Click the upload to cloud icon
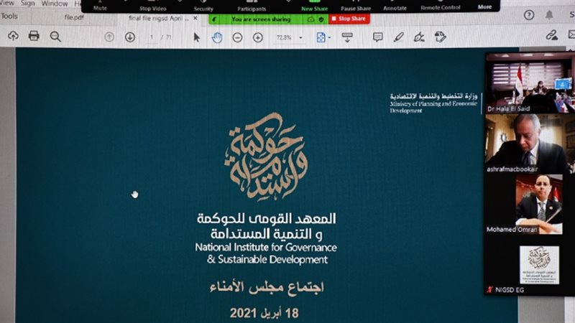Screen dimensions: 575x323 coord(13,36)
